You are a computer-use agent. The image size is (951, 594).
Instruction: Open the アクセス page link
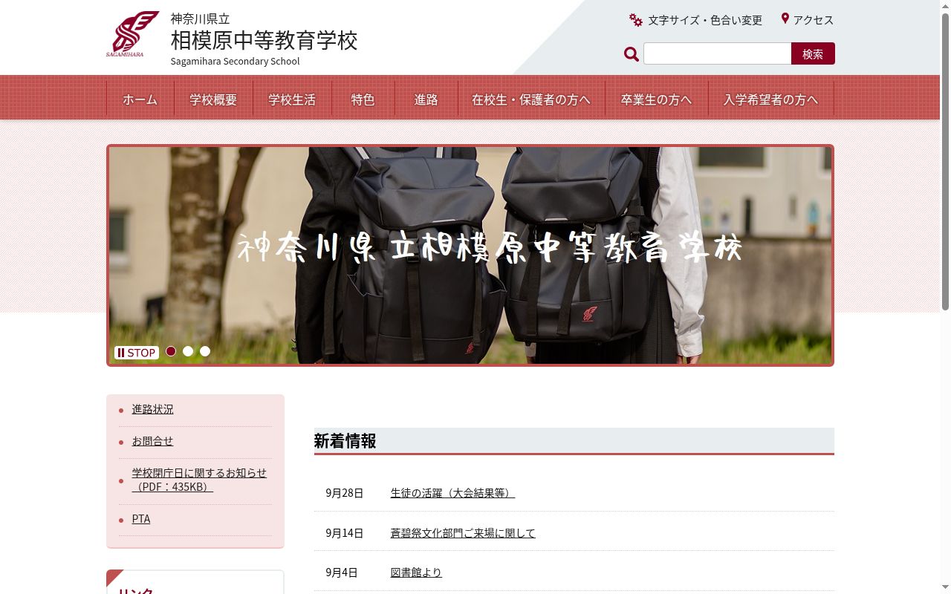pos(814,20)
